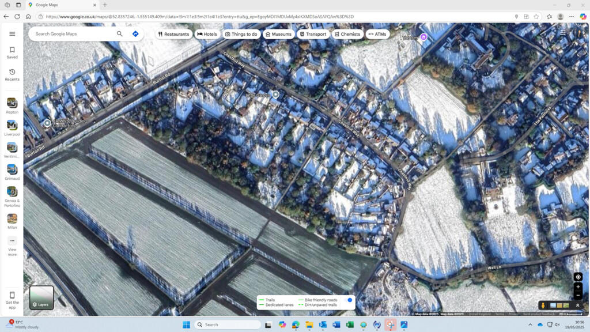
Task: Search for Hotels on the map
Action: (207, 34)
